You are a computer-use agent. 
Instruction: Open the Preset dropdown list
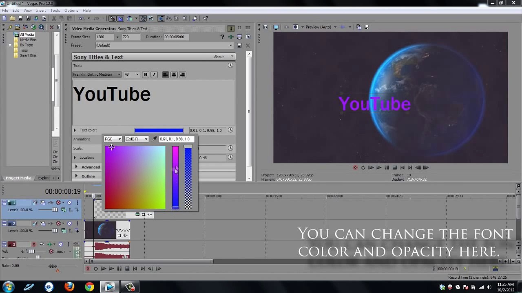click(x=164, y=46)
